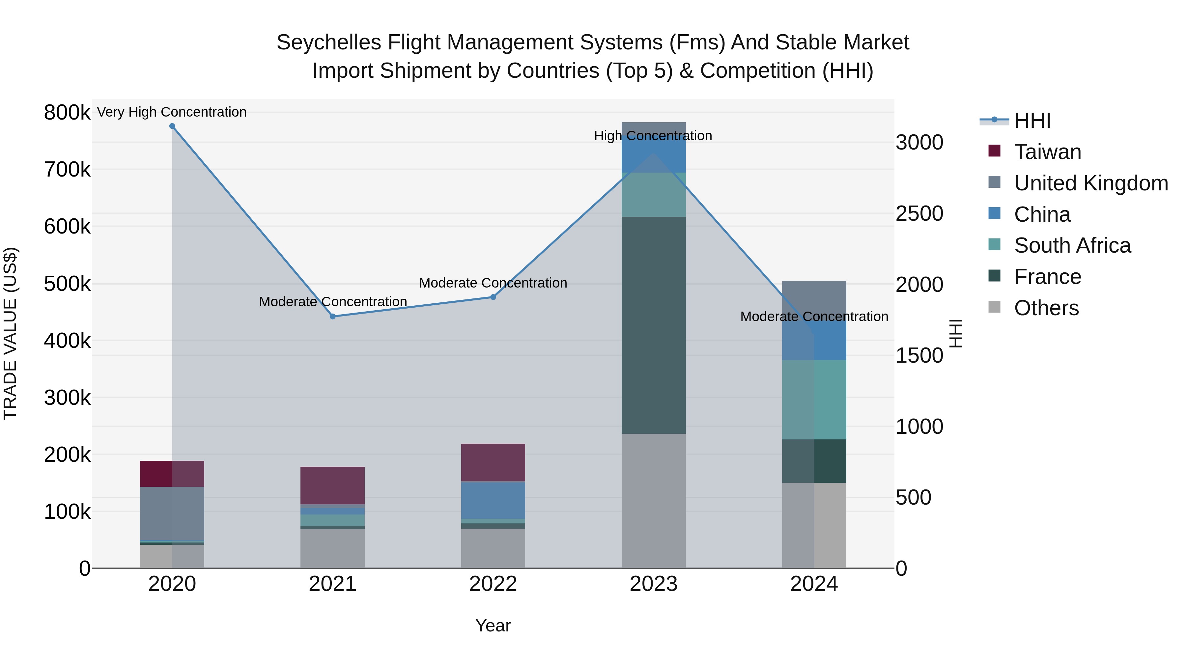Click the 500k y-axis tick label
This screenshot has height=667, width=1186.
[x=67, y=284]
